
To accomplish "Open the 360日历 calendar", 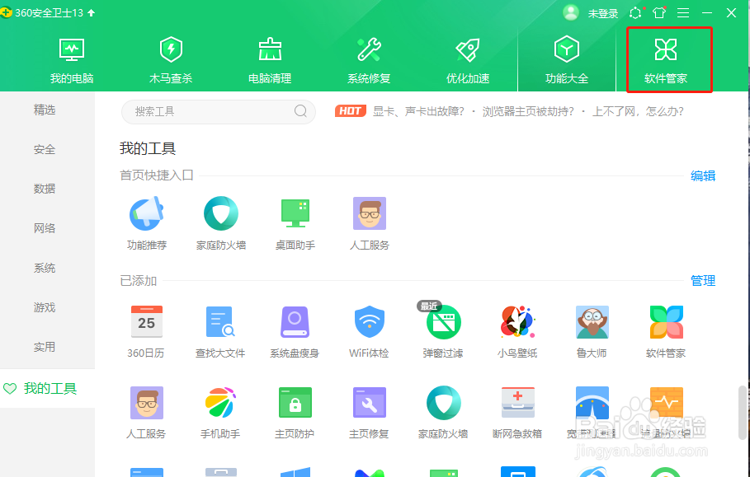I will tap(147, 328).
